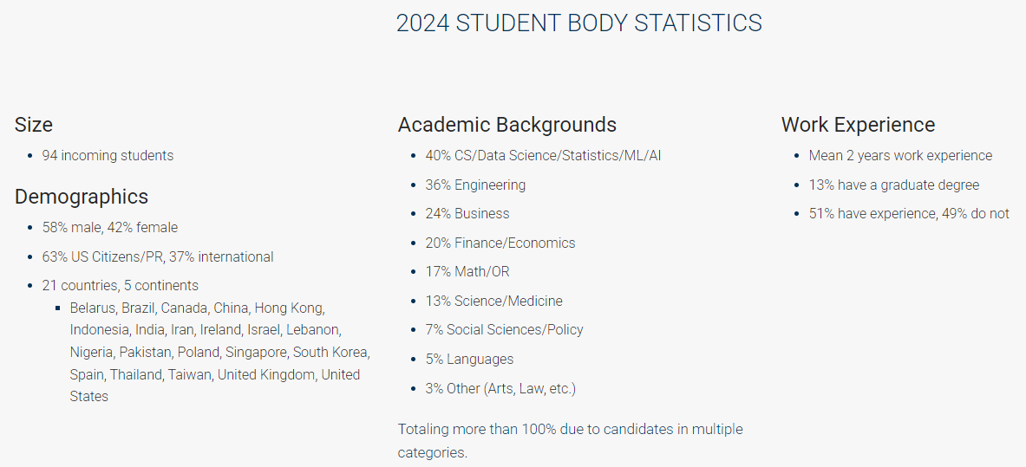The height and width of the screenshot is (467, 1026).
Task: Click the 58% male, 42% female line
Action: (x=110, y=228)
